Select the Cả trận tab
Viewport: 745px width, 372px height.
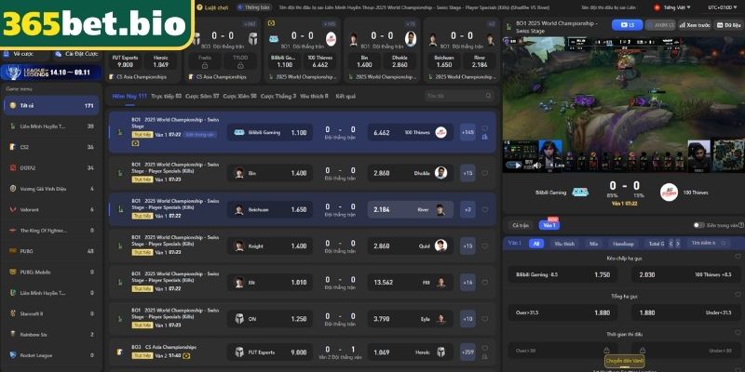pos(521,225)
